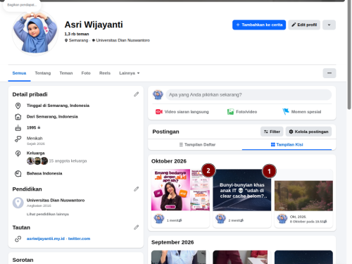352x264 pixels.
Task: Open the dark starry September post thumbnail
Action: coord(303,257)
